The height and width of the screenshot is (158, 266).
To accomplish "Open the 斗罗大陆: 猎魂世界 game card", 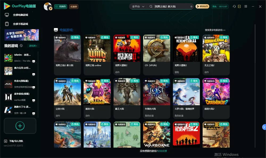I will pos(186,98).
